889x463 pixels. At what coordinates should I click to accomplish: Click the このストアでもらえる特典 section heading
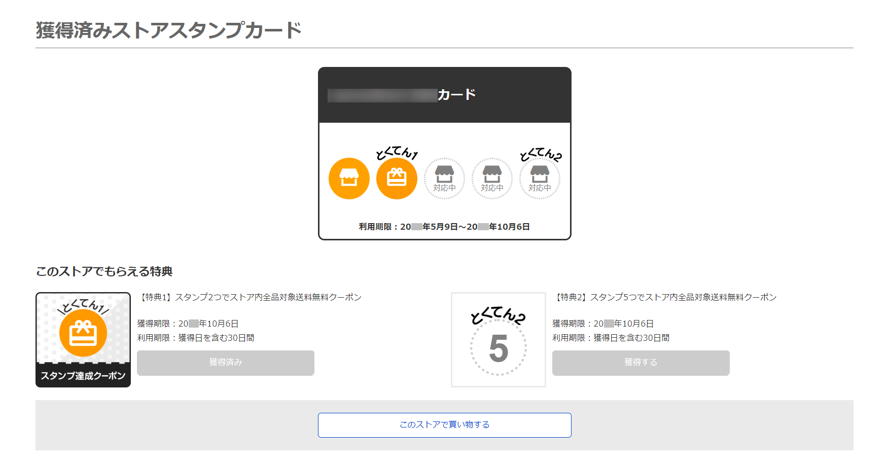(104, 272)
